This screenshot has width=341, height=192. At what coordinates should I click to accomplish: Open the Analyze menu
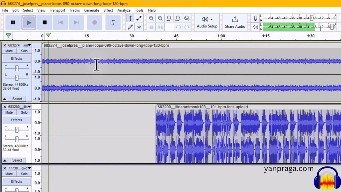tap(124, 10)
